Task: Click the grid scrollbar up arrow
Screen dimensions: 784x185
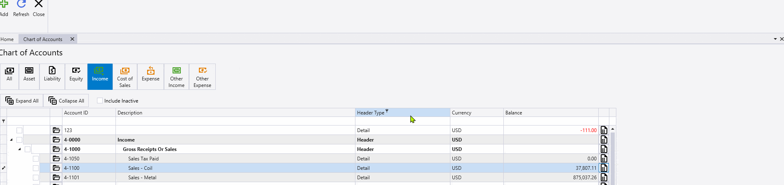Action: point(612,129)
